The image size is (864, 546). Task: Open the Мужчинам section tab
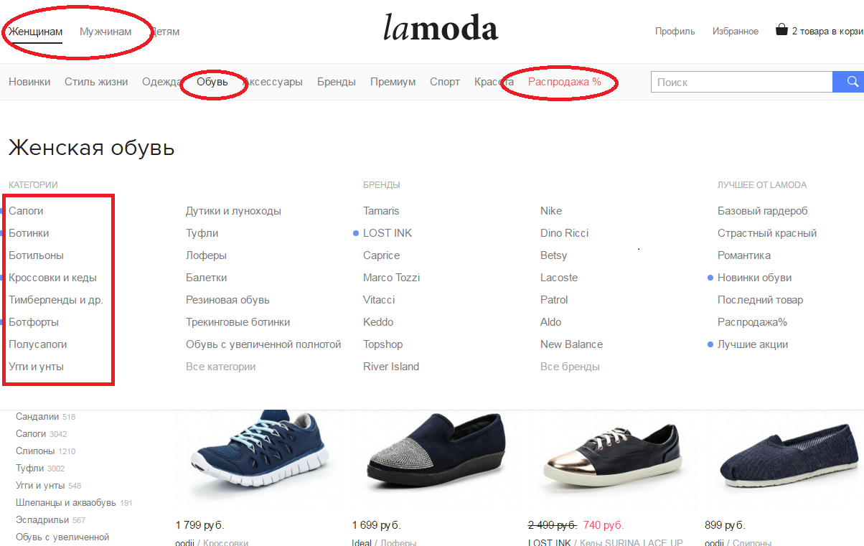[x=105, y=32]
